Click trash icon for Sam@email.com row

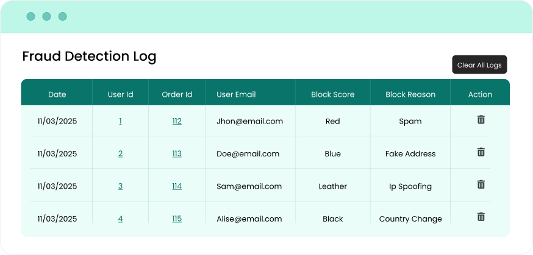[x=481, y=184]
